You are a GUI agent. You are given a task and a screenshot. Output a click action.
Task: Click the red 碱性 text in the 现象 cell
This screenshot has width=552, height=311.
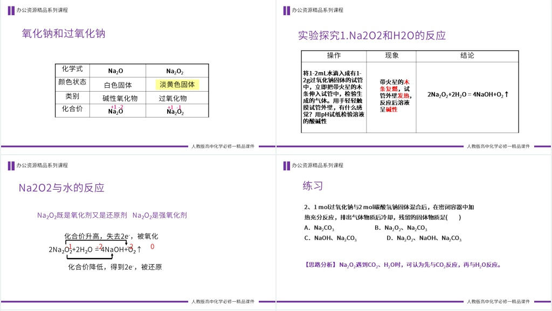coord(391,109)
